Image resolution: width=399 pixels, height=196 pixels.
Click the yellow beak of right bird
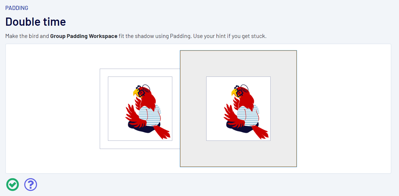(x=234, y=93)
